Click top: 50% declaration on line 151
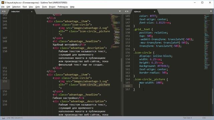The width and height of the screenshot is (214, 120). pyautogui.click(x=146, y=36)
